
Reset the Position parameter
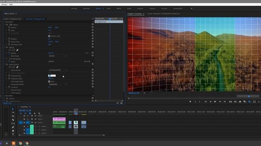pos(93,27)
